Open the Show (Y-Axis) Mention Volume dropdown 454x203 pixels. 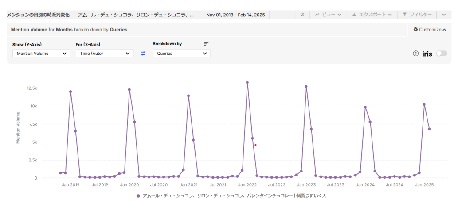pos(41,54)
